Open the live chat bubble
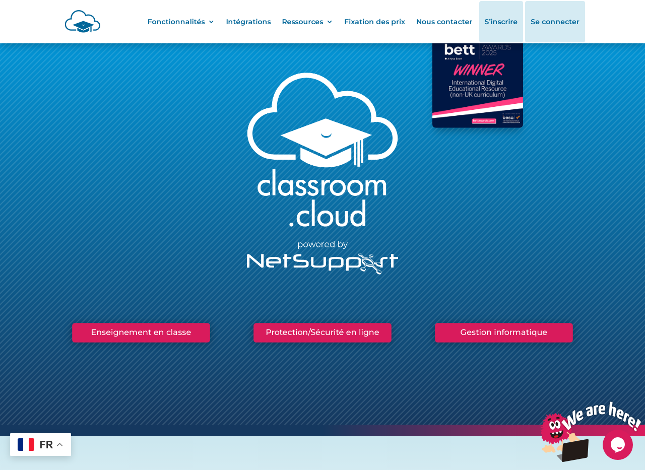Viewport: 645px width, 470px height. click(618, 445)
